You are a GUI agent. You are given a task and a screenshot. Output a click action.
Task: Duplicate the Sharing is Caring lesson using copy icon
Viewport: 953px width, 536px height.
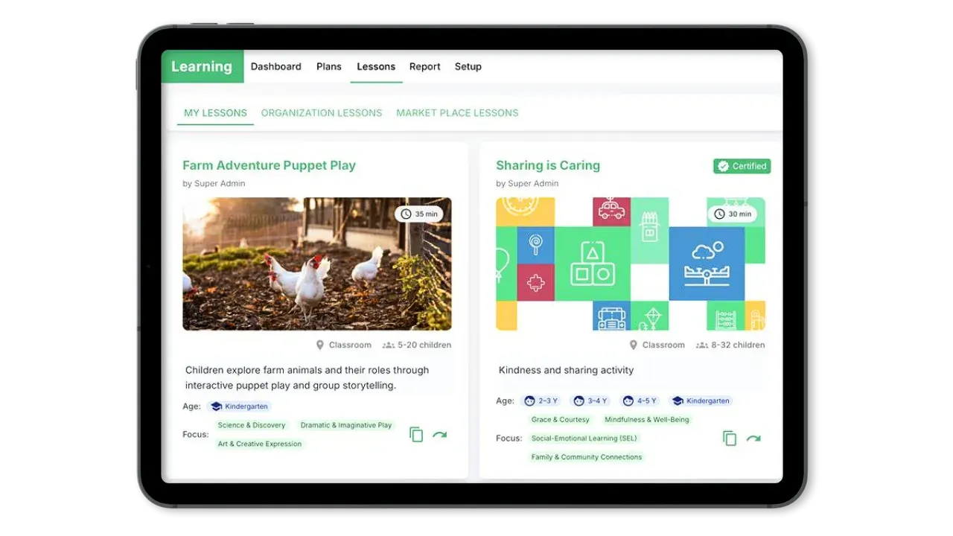(x=730, y=438)
